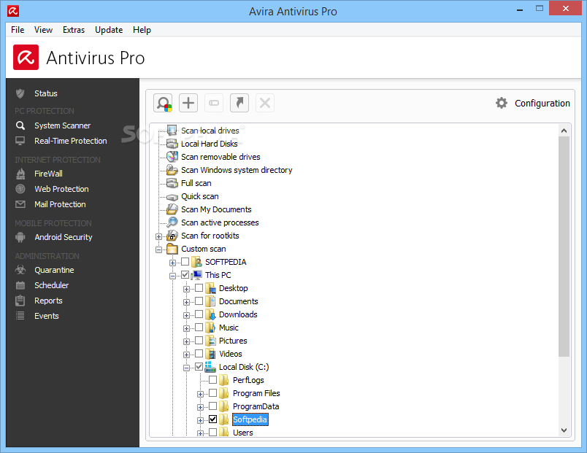Check the Desktop folder checkbox
The image size is (587, 453).
point(199,287)
